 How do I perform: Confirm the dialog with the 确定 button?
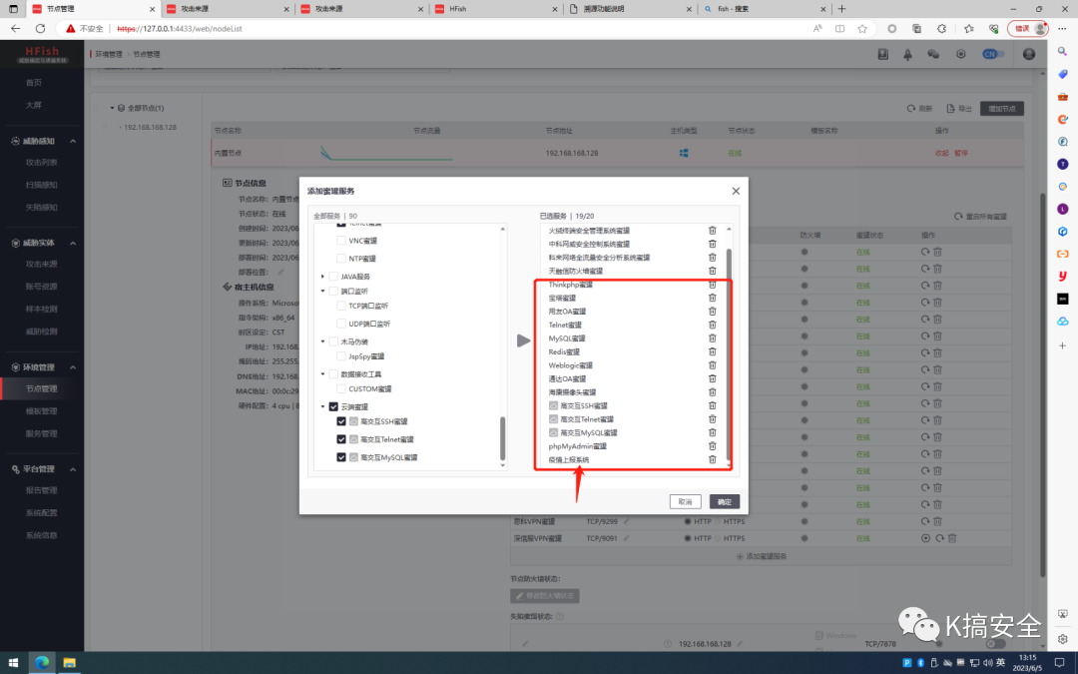[x=725, y=502]
